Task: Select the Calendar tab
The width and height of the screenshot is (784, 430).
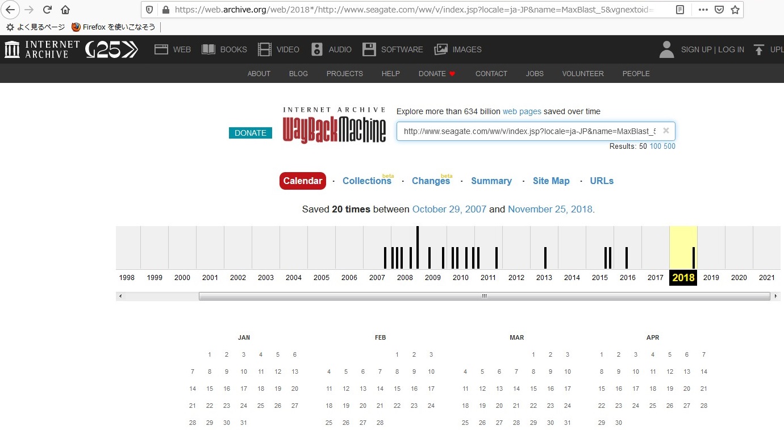Action: (x=303, y=181)
